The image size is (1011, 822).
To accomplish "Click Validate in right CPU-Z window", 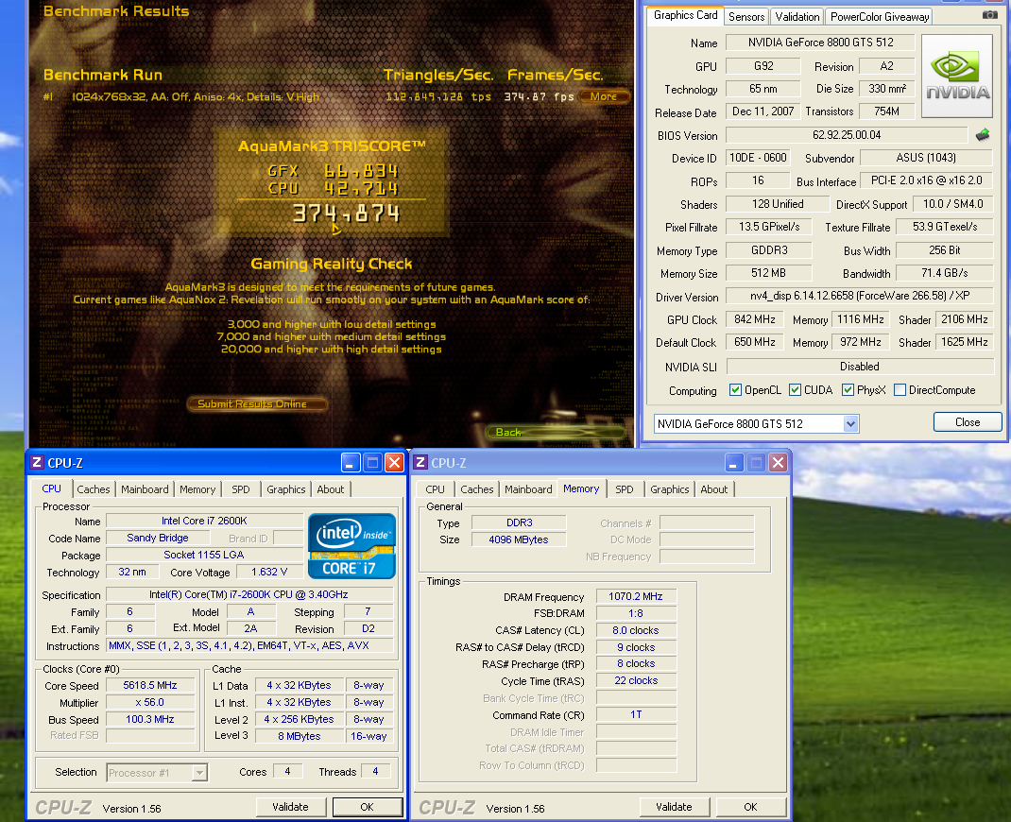I will pos(674,807).
